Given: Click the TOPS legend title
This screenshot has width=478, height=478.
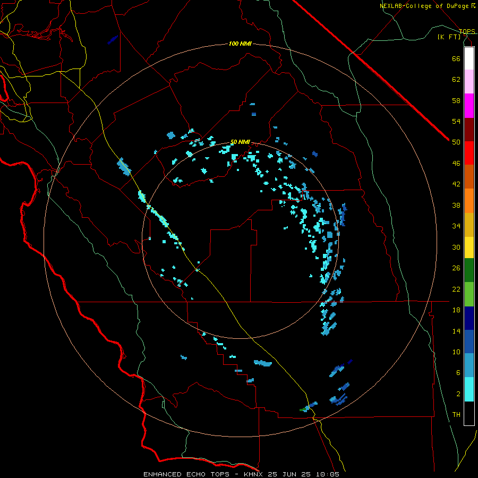Looking at the screenshot, I should coord(467,31).
